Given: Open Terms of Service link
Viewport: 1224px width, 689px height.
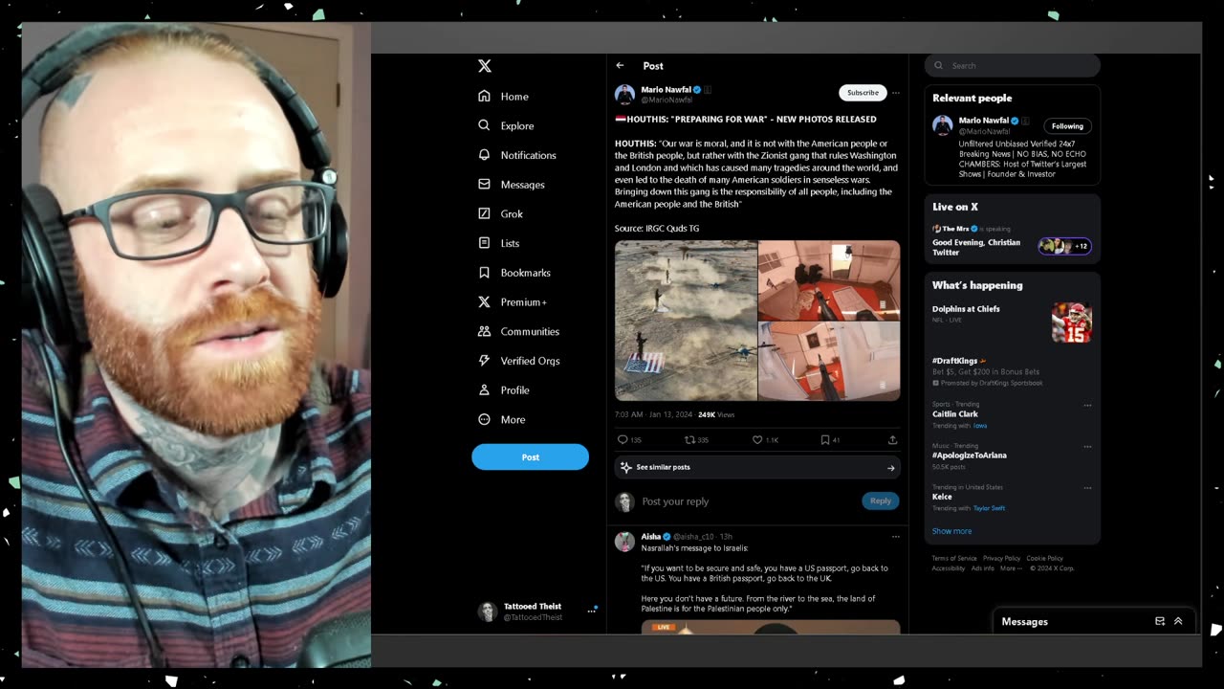Looking at the screenshot, I should coord(954,559).
